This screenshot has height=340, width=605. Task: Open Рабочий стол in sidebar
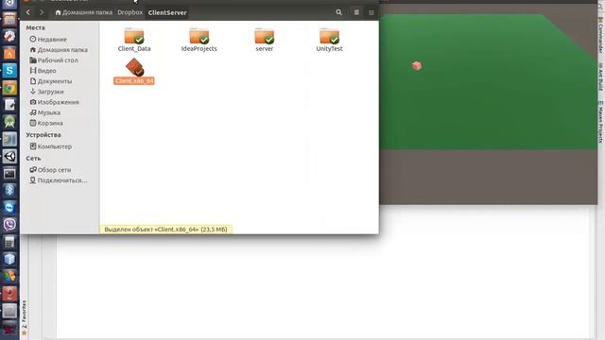(x=54, y=60)
